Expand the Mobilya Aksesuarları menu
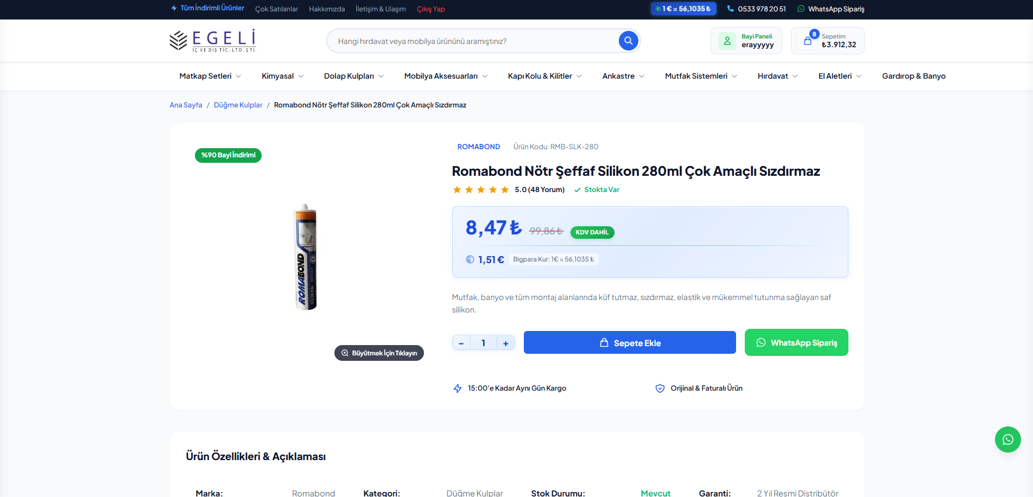 446,76
